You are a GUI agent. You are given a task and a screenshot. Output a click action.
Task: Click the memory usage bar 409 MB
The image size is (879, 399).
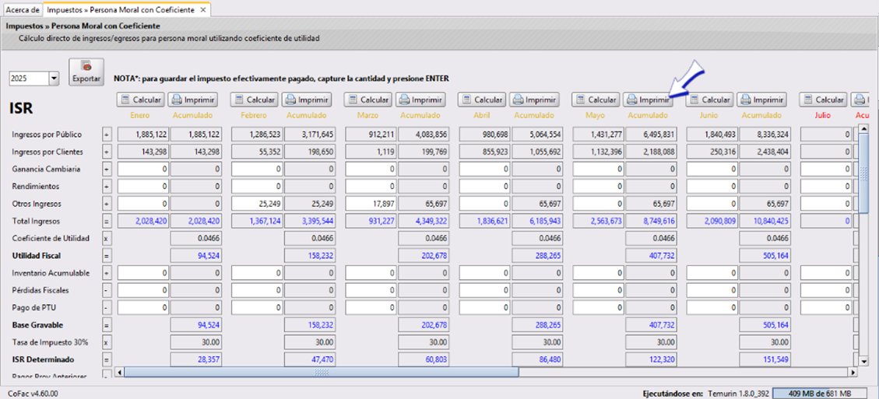825,394
